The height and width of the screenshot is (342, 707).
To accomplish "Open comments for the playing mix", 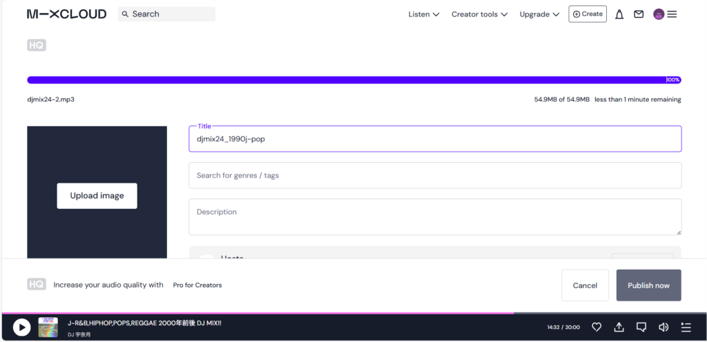I will coord(641,327).
